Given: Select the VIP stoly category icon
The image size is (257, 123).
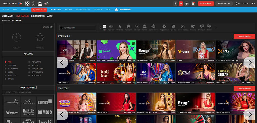Looking at the screenshot, I should tap(137, 26).
